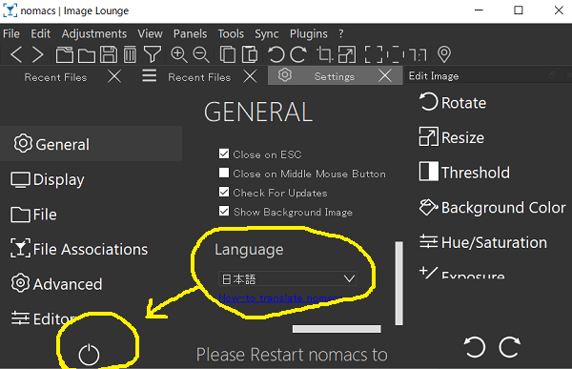Viewport: 572px width, 369px height.
Task: Open the Language dropdown
Action: (288, 278)
